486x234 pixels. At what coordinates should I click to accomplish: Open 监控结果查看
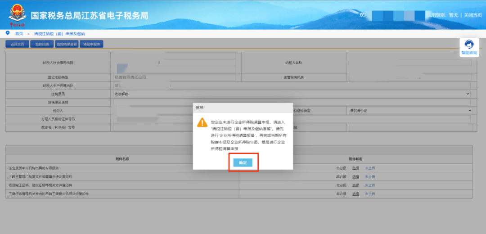point(67,44)
